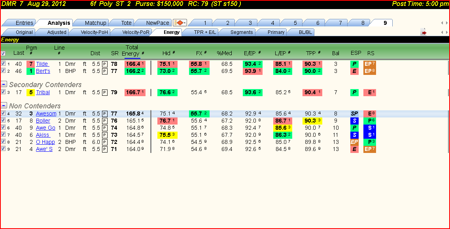Toggle the checkbox for Akiss's row
The image size is (450, 229).
[3, 134]
